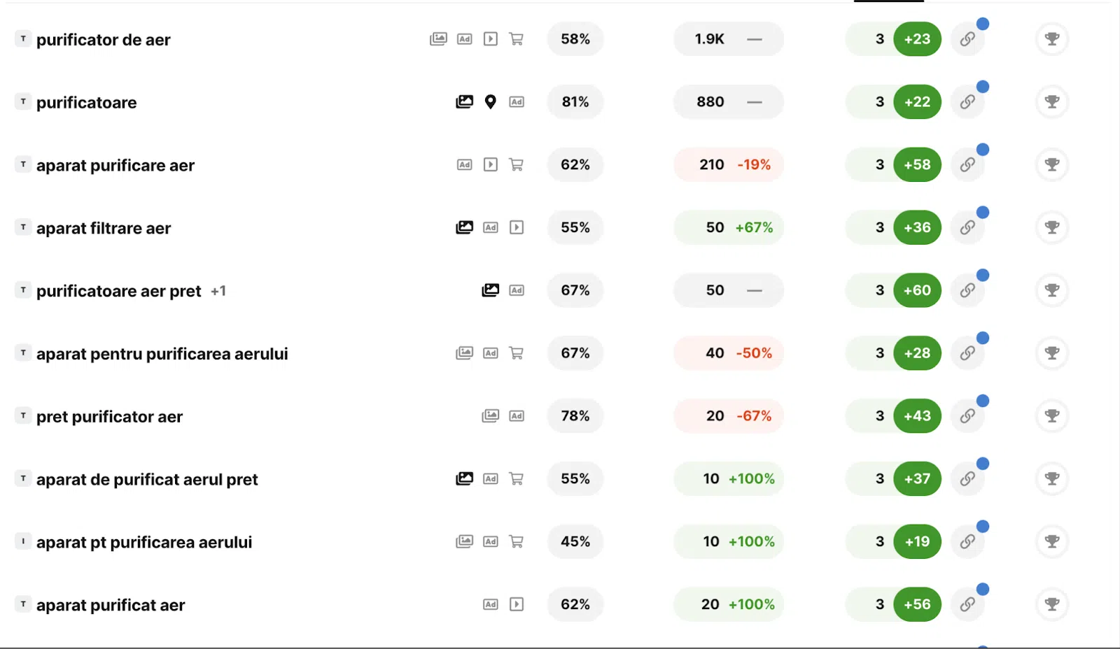Screen dimensions: 1120x649
Task: Click shopping cart icon for aparat purificare aer
Action: pyautogui.click(x=517, y=165)
